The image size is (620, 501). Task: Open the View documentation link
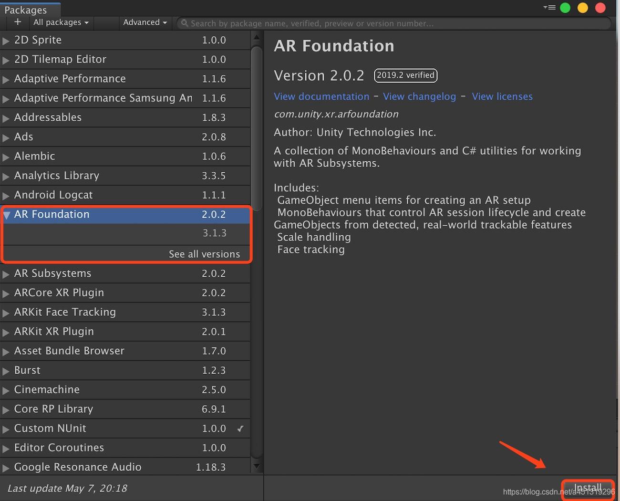[321, 96]
